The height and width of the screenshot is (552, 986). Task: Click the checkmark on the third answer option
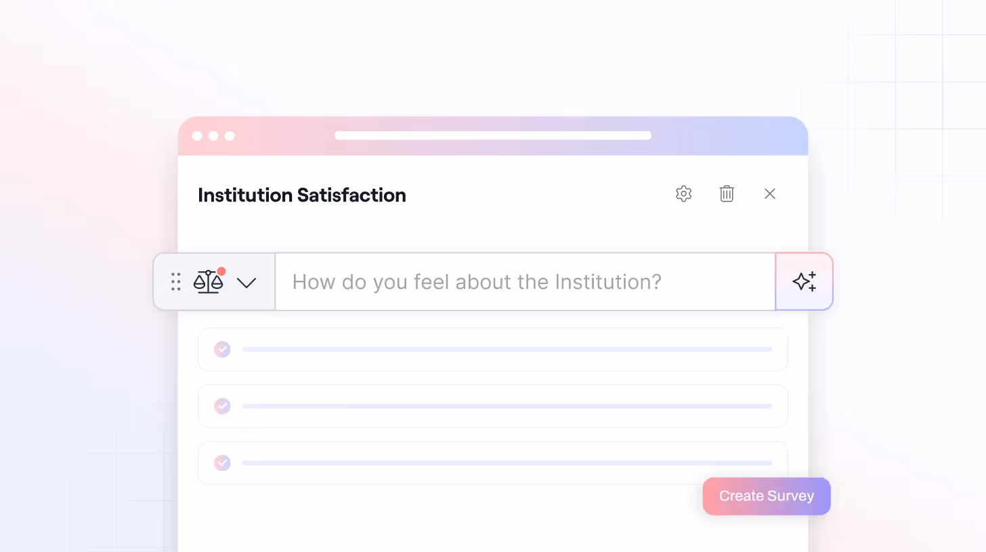(x=222, y=463)
